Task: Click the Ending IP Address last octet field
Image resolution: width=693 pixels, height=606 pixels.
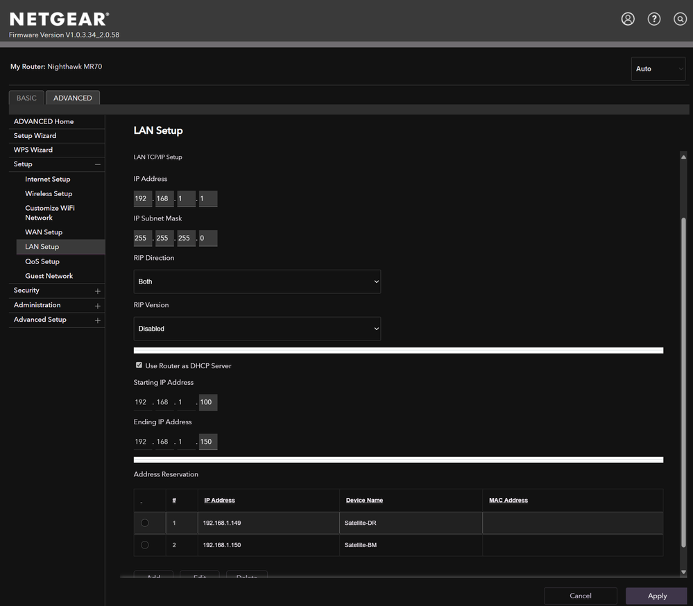Action: tap(207, 442)
